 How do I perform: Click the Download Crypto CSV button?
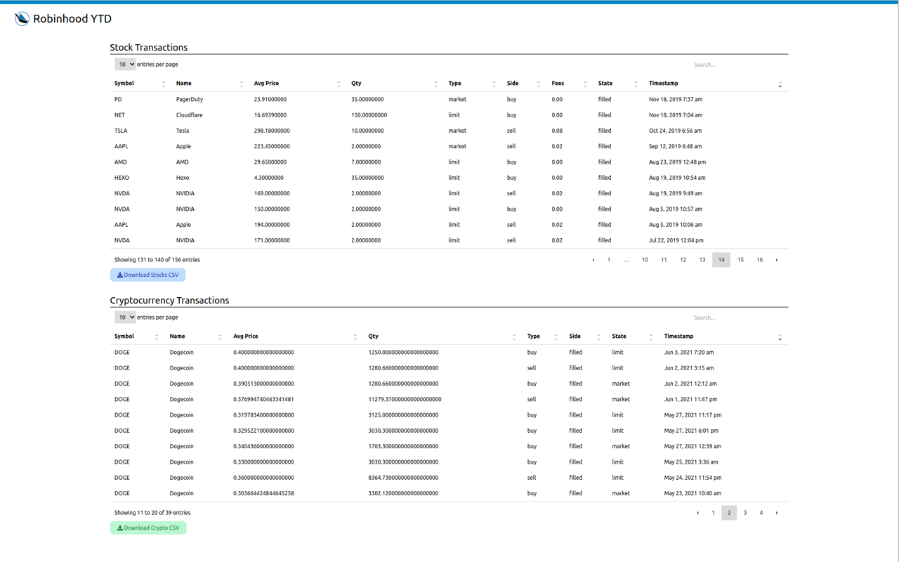(x=148, y=528)
